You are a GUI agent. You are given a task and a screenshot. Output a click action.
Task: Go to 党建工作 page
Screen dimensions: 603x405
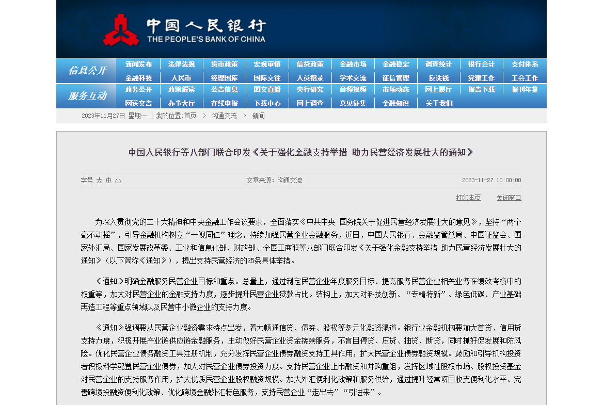[481, 78]
